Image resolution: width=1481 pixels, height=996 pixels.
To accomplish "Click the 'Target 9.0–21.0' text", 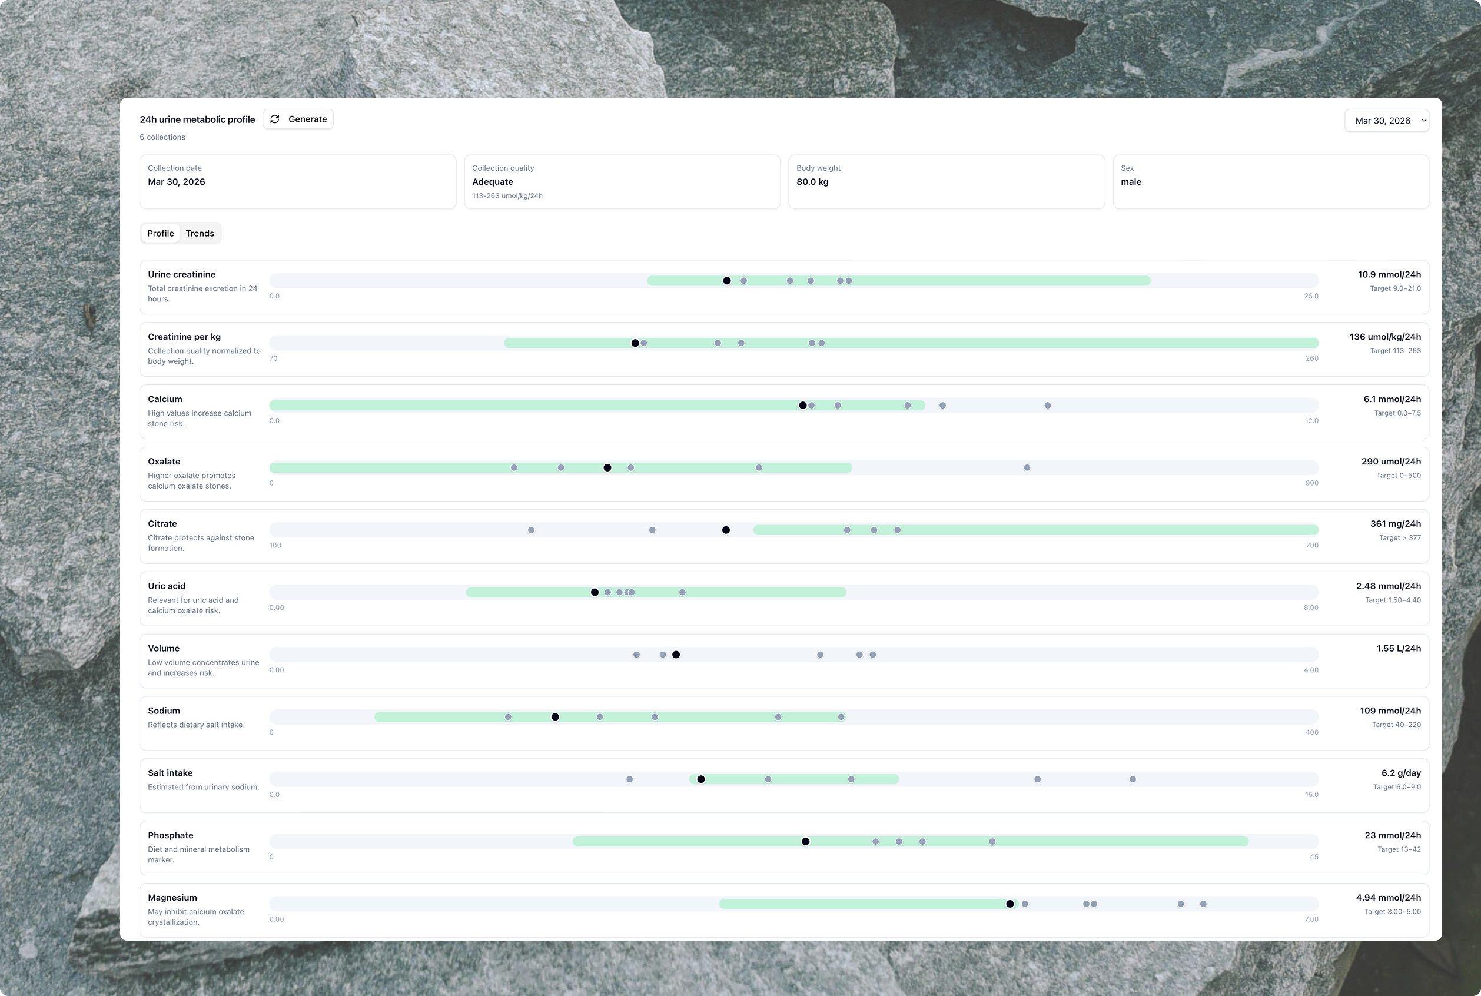I will (1395, 288).
